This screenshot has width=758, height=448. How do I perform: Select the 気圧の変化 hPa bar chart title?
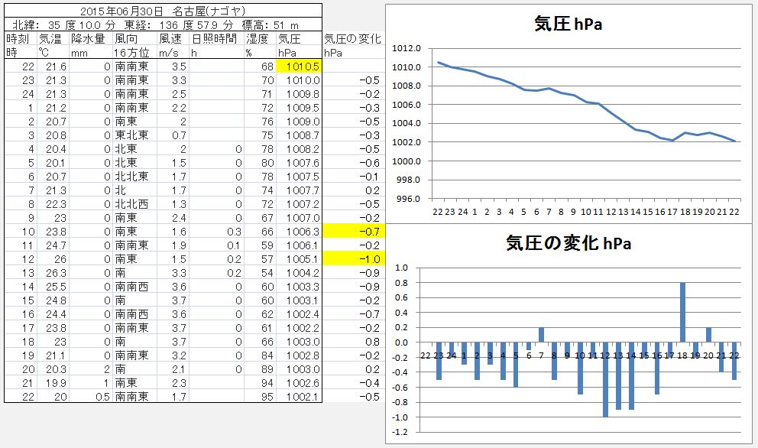568,243
